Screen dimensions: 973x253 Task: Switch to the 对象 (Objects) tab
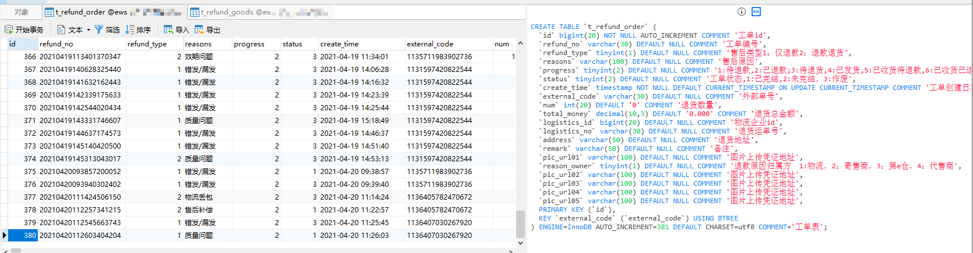[x=22, y=12]
